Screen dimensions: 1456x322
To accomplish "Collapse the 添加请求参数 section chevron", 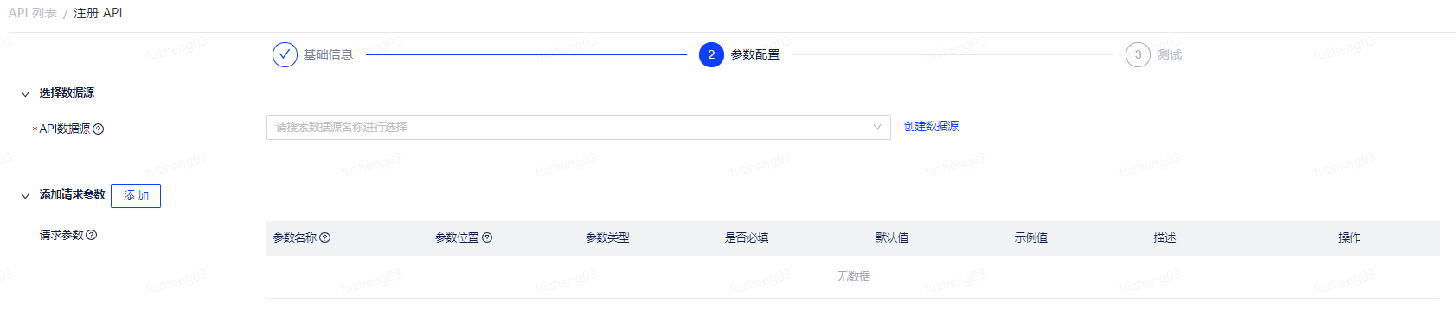I will (25, 196).
